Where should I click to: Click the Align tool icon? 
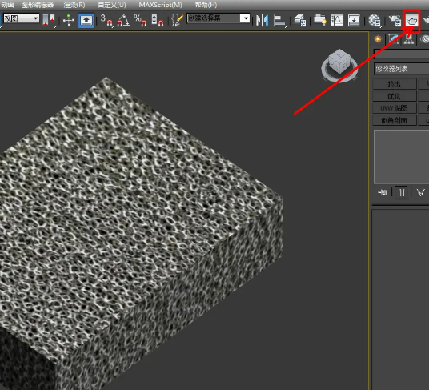[x=279, y=21]
